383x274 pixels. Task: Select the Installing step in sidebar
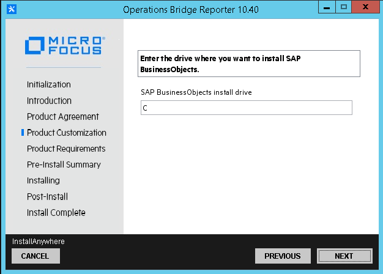click(x=43, y=180)
